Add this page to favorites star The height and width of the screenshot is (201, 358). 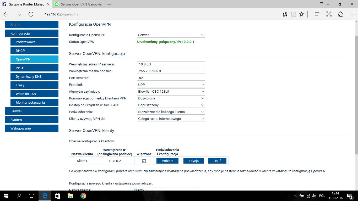302,14
